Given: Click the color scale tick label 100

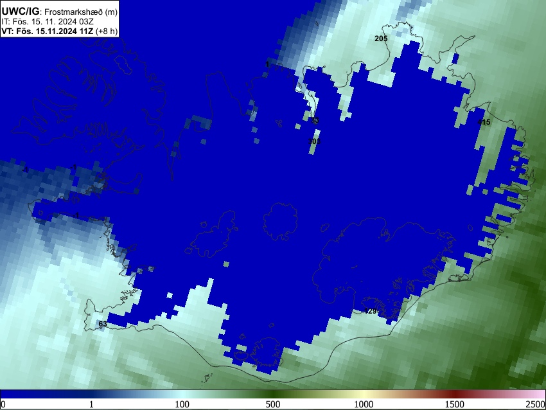Looking at the screenshot, I should [x=182, y=404].
